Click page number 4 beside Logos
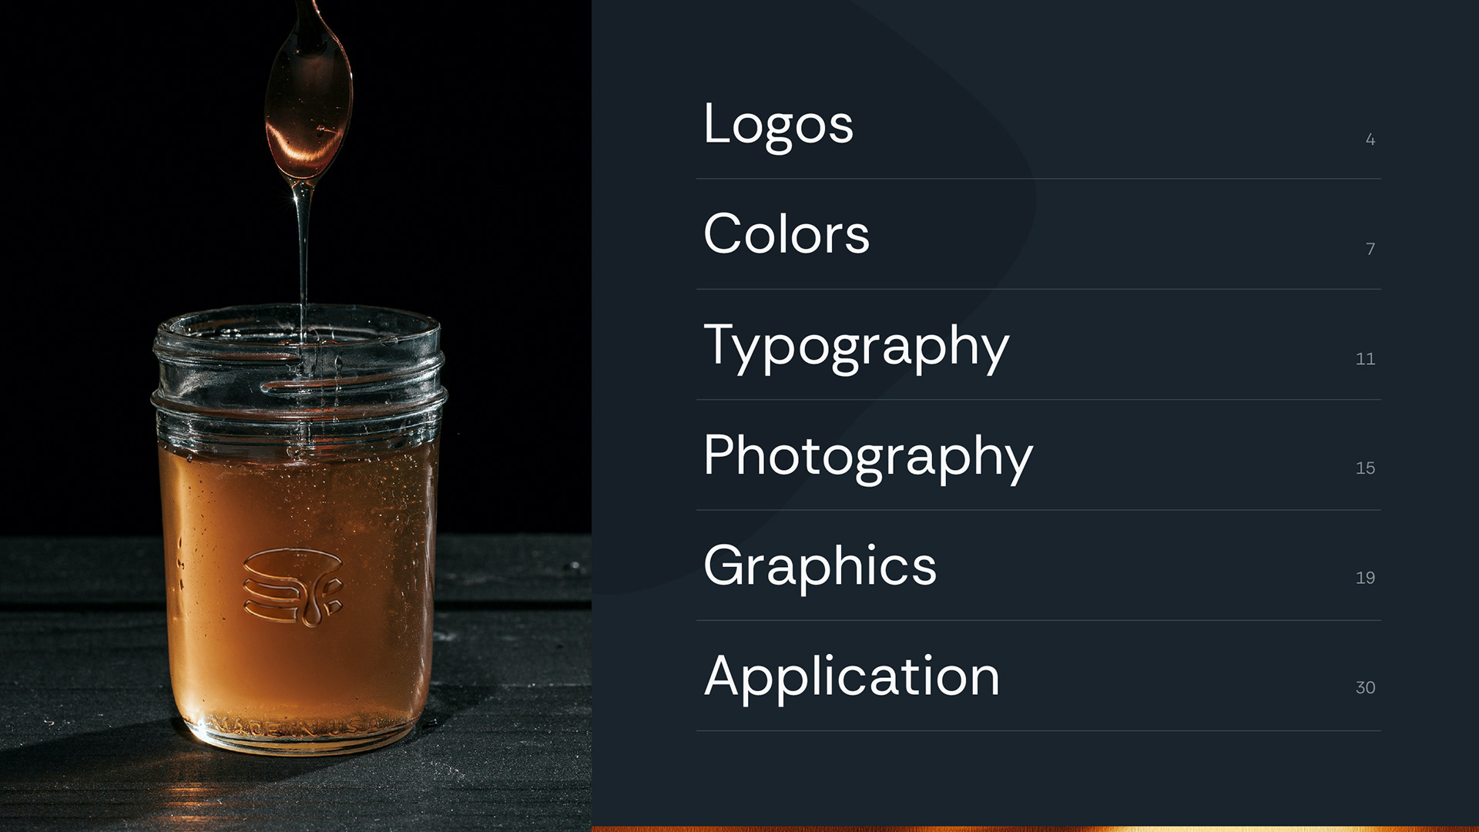Viewport: 1479px width, 832px height. click(1370, 139)
